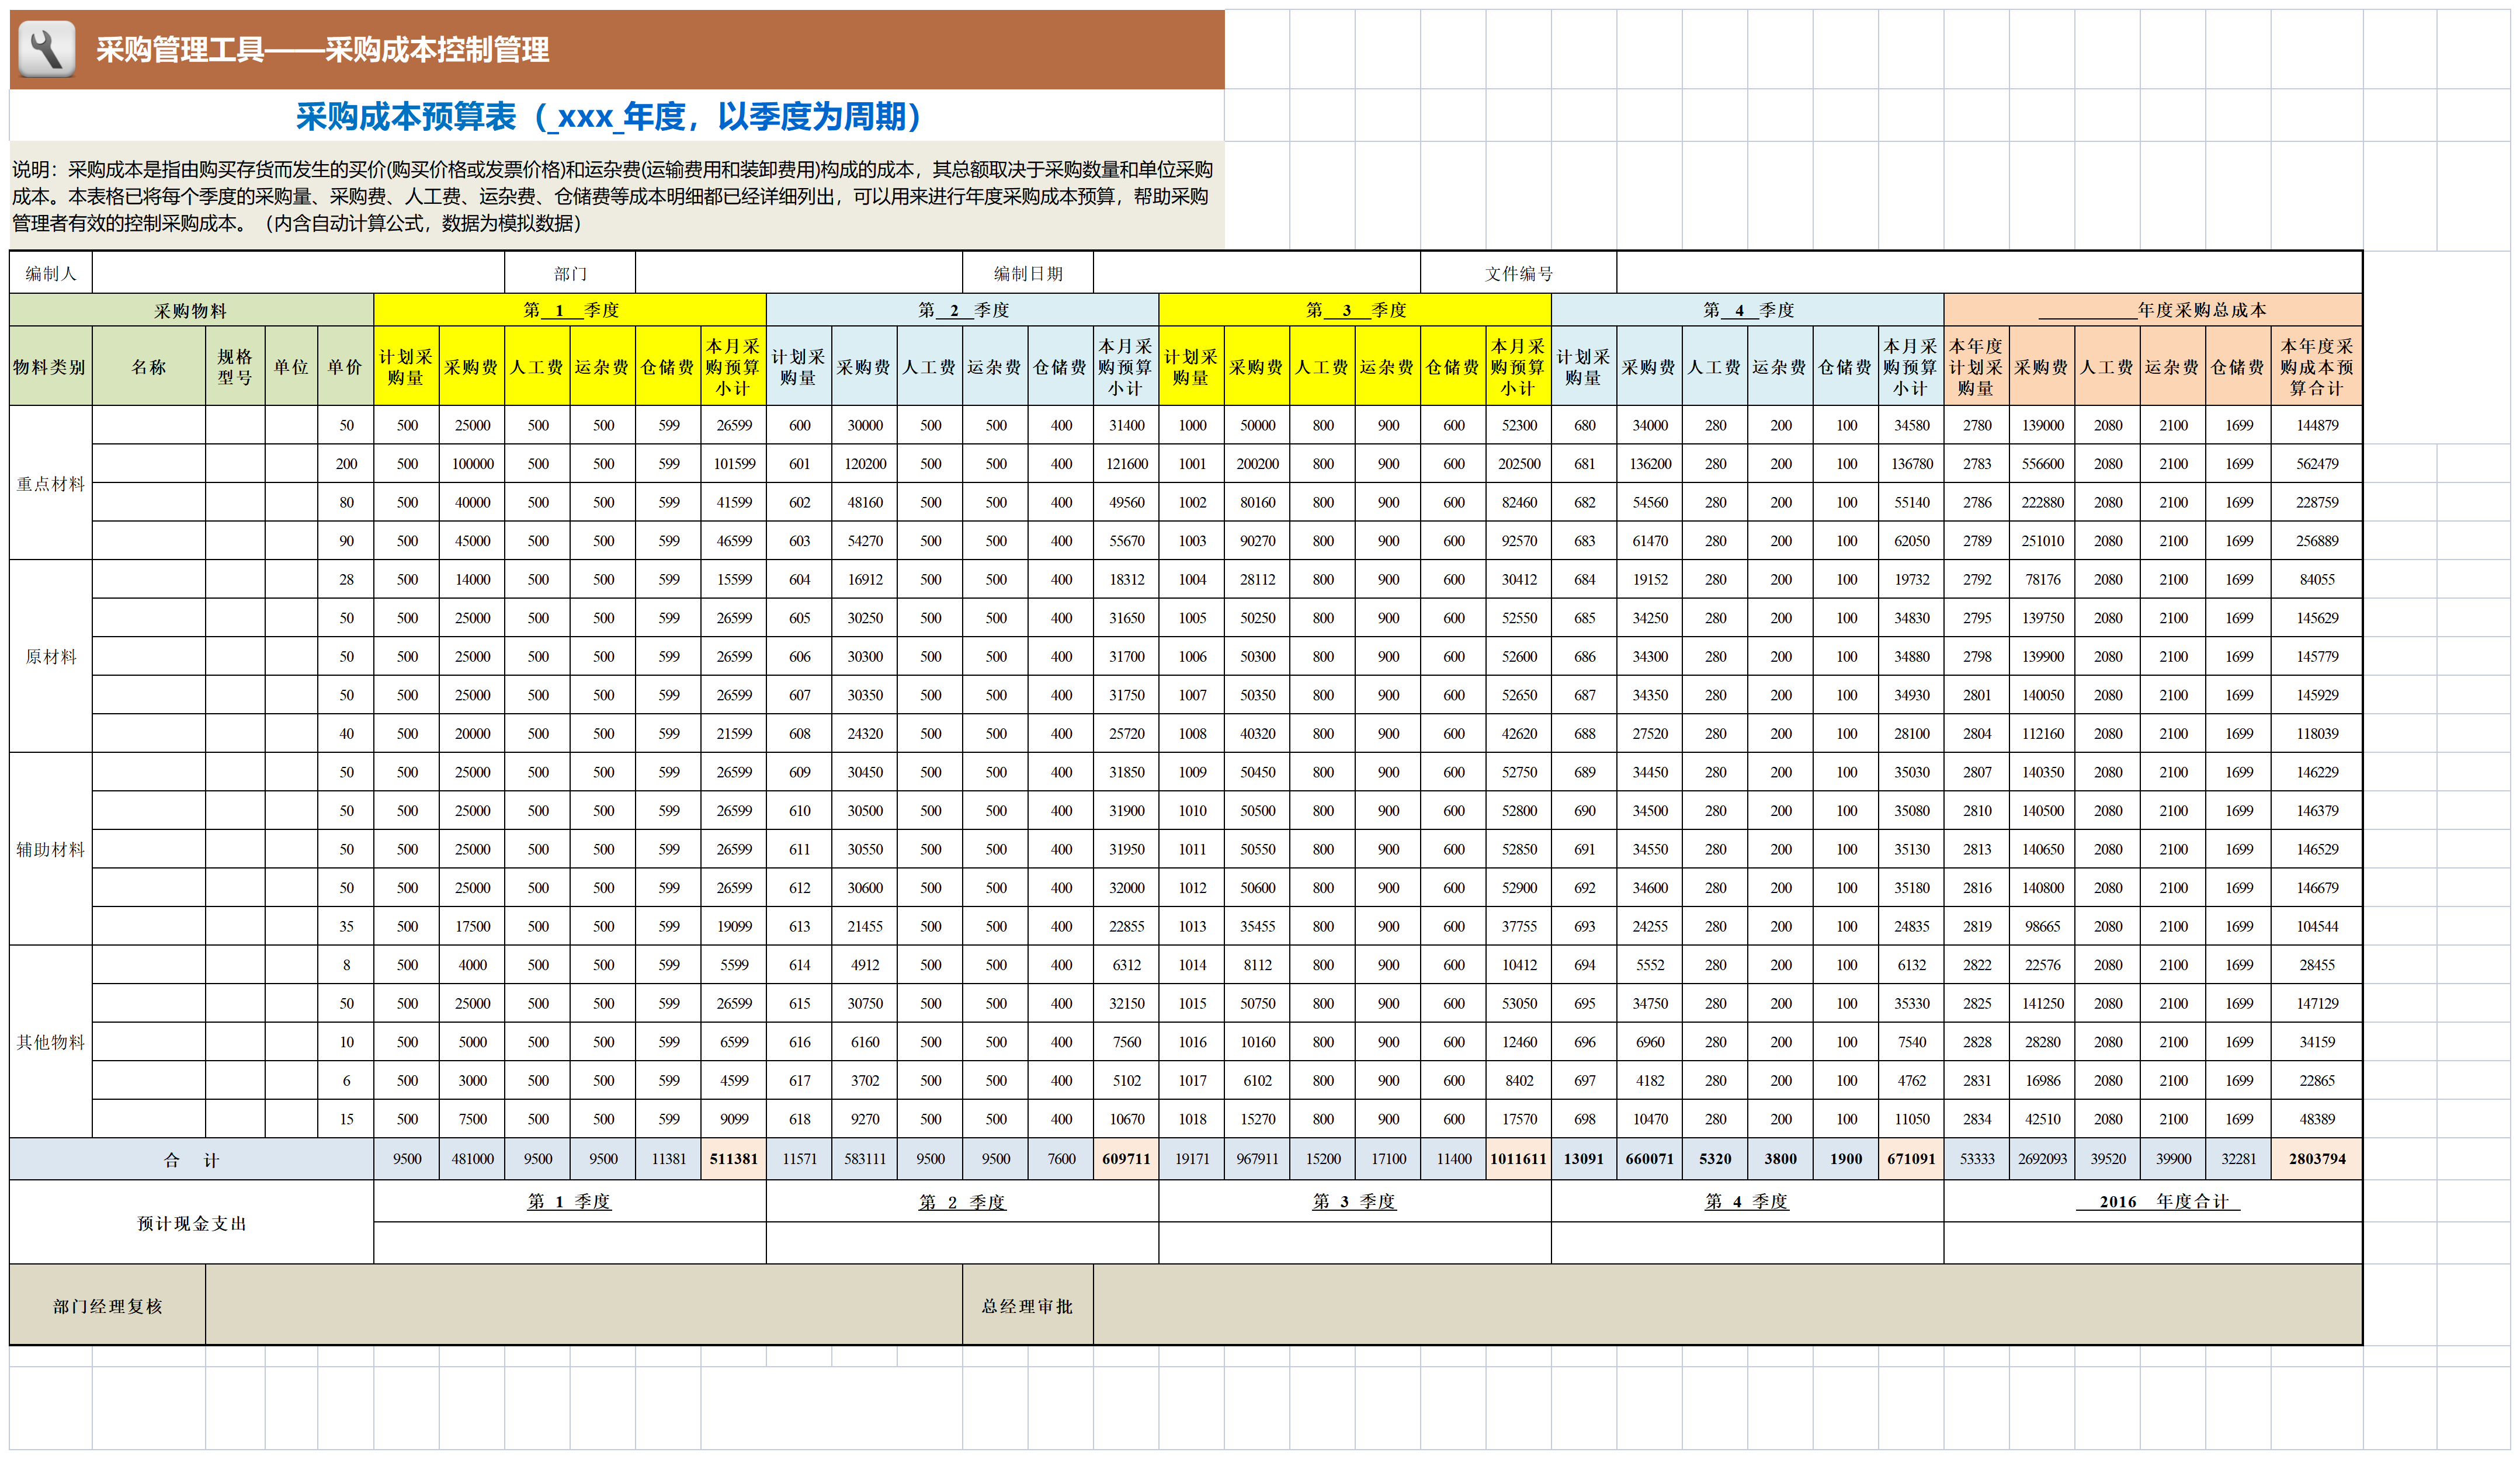The image size is (2520, 1459).
Task: Click the 总经理审批 label cell
Action: pos(1027,1305)
